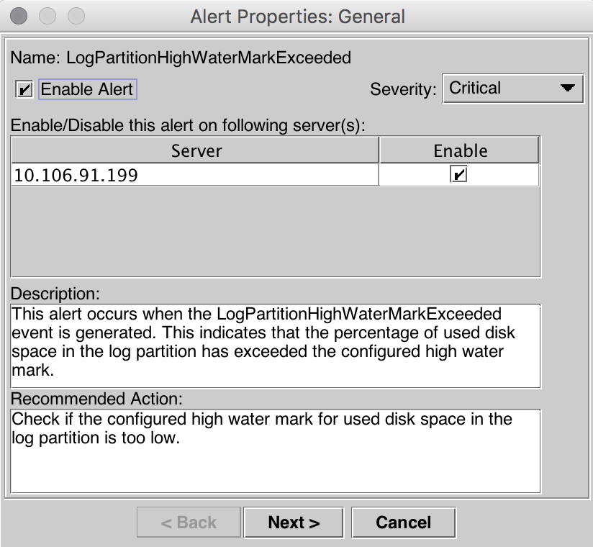This screenshot has height=547, width=593.
Task: Click the Enable column header
Action: [x=460, y=150]
